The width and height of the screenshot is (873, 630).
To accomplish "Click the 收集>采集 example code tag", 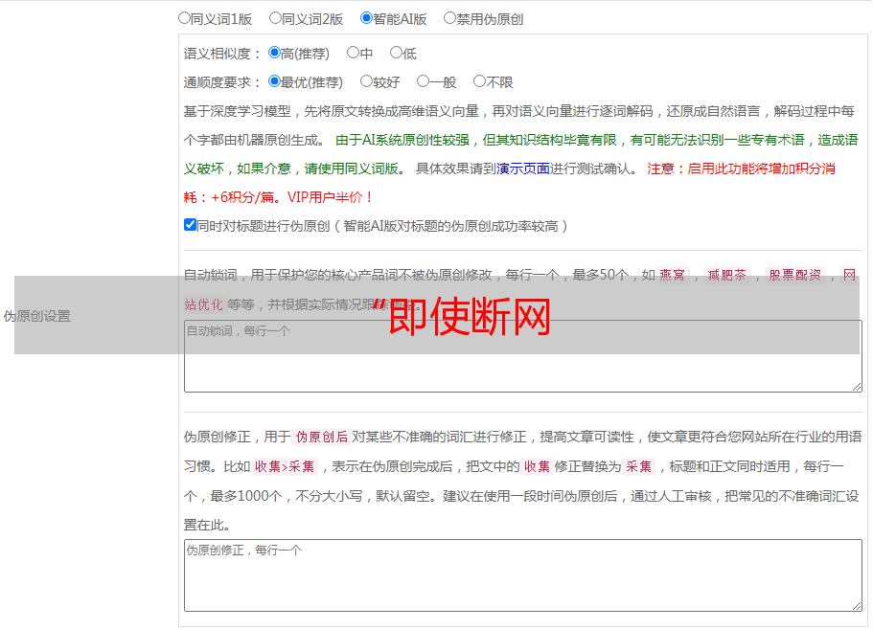I will point(285,466).
